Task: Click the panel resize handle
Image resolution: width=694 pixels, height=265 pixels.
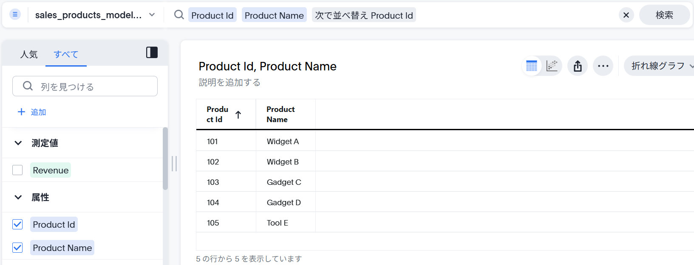Action: 174,164
